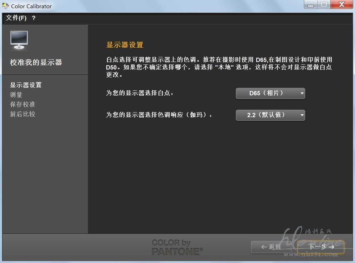The image size is (355, 263).
Task: Select the 显示器设置 step in sidebar
Action: coord(26,85)
